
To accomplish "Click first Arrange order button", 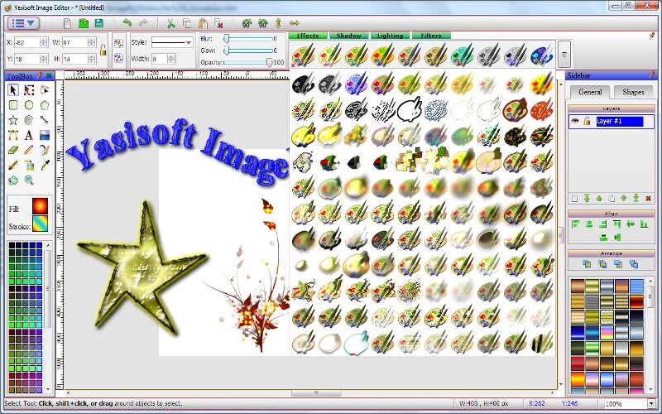I will 587,264.
